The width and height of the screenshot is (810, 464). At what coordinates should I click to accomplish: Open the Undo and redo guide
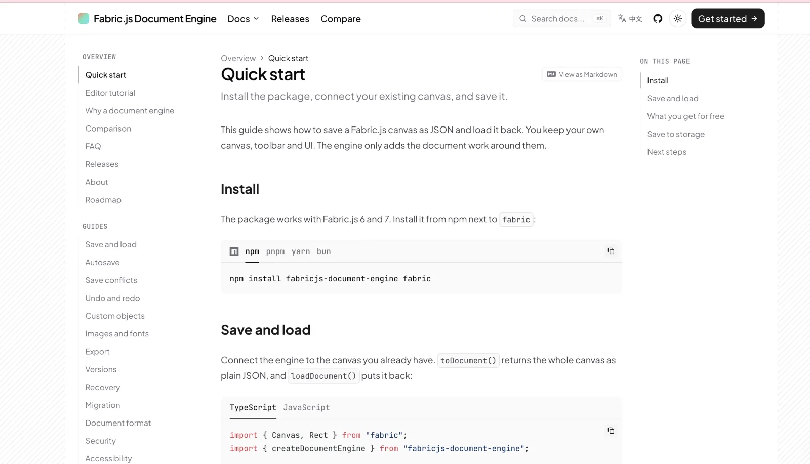(112, 298)
